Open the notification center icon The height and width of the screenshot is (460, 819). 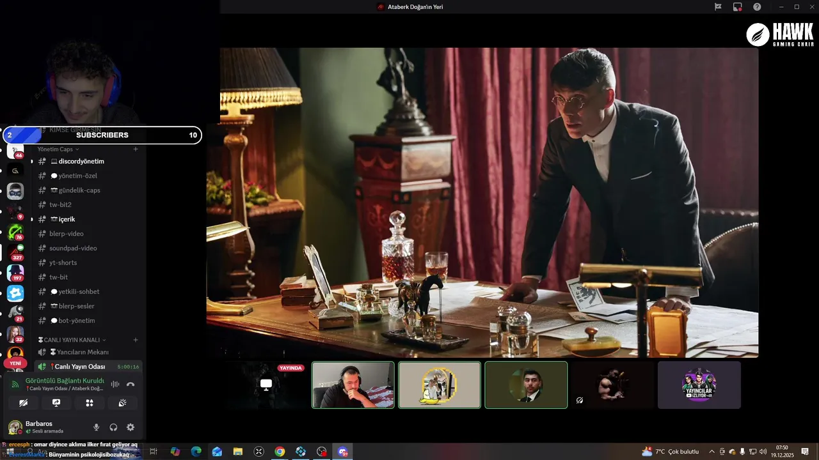click(x=805, y=452)
